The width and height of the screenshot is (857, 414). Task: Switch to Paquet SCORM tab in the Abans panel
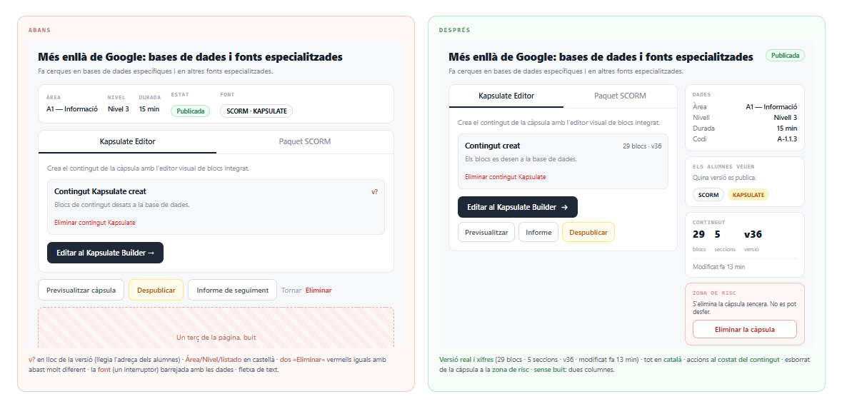(305, 141)
